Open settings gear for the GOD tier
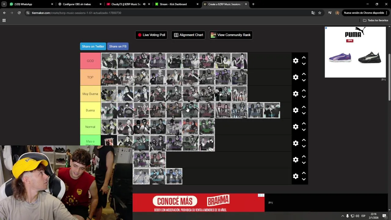Image resolution: width=391 pixels, height=220 pixels. [x=295, y=61]
